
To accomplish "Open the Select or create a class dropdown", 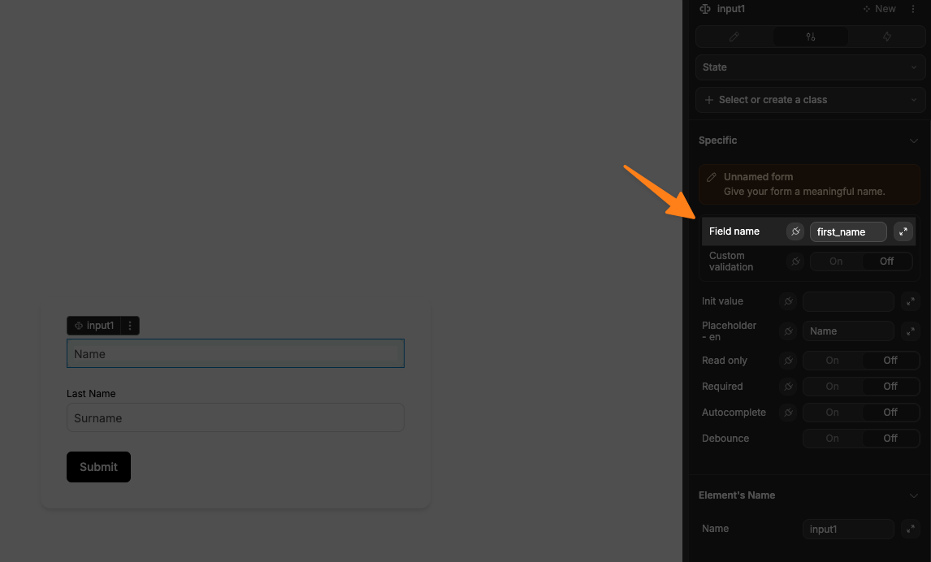I will click(810, 99).
